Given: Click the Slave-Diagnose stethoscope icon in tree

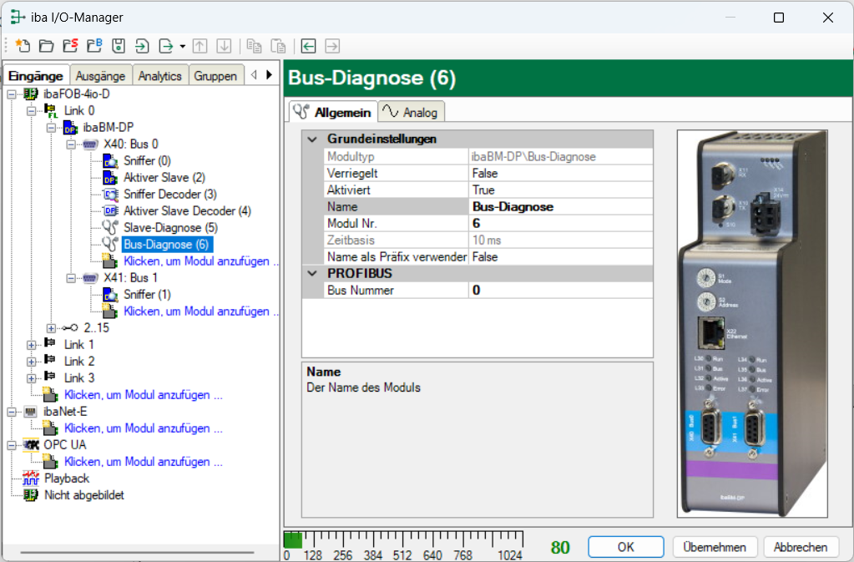Looking at the screenshot, I should click(x=110, y=227).
